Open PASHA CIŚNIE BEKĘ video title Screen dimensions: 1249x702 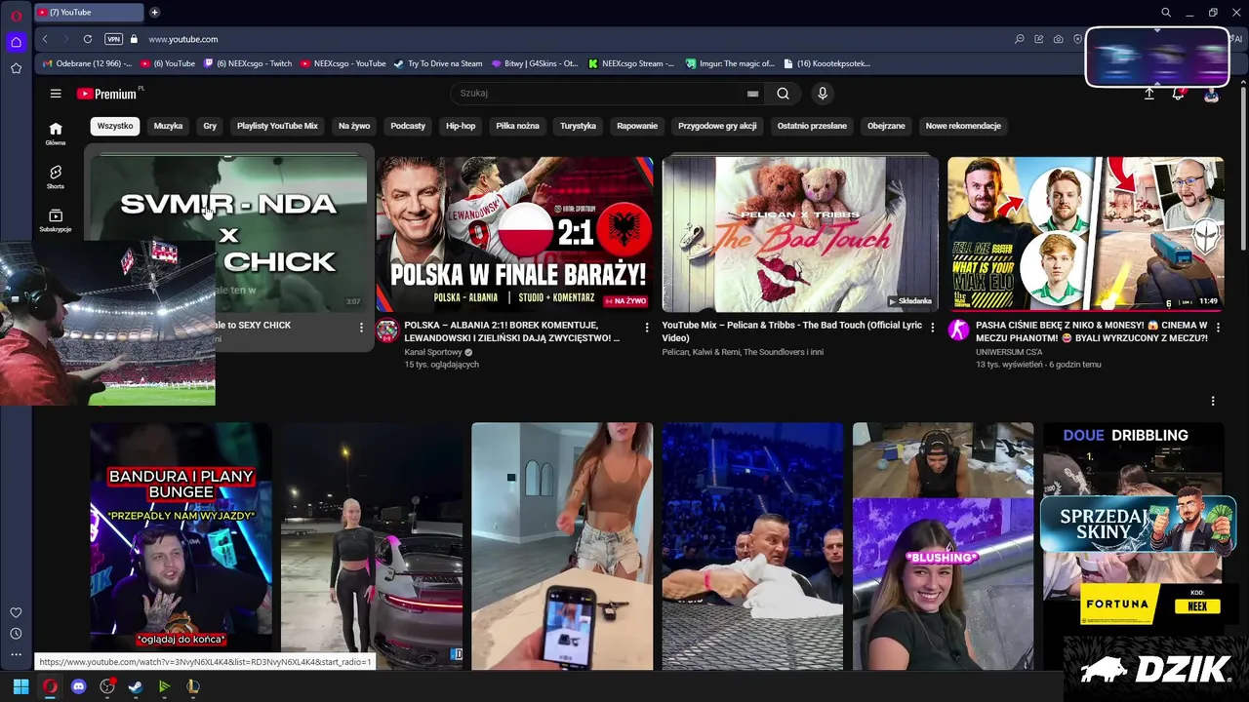(1092, 331)
